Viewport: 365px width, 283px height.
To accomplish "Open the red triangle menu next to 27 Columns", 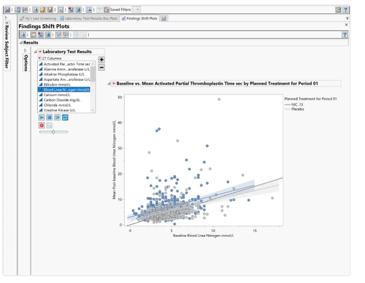I will coord(40,58).
